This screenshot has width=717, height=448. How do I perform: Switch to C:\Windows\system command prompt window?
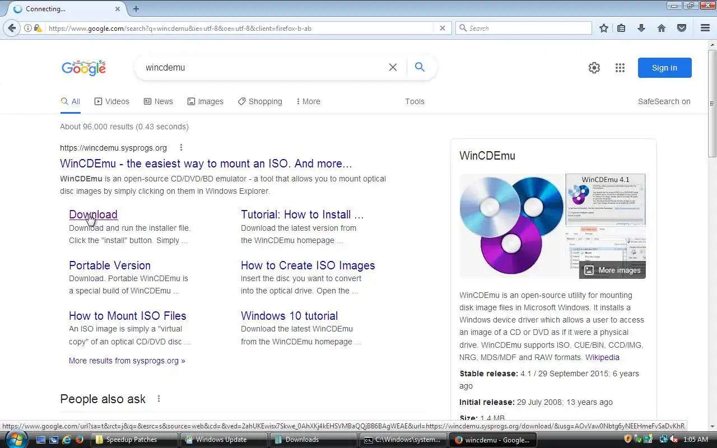(404, 440)
